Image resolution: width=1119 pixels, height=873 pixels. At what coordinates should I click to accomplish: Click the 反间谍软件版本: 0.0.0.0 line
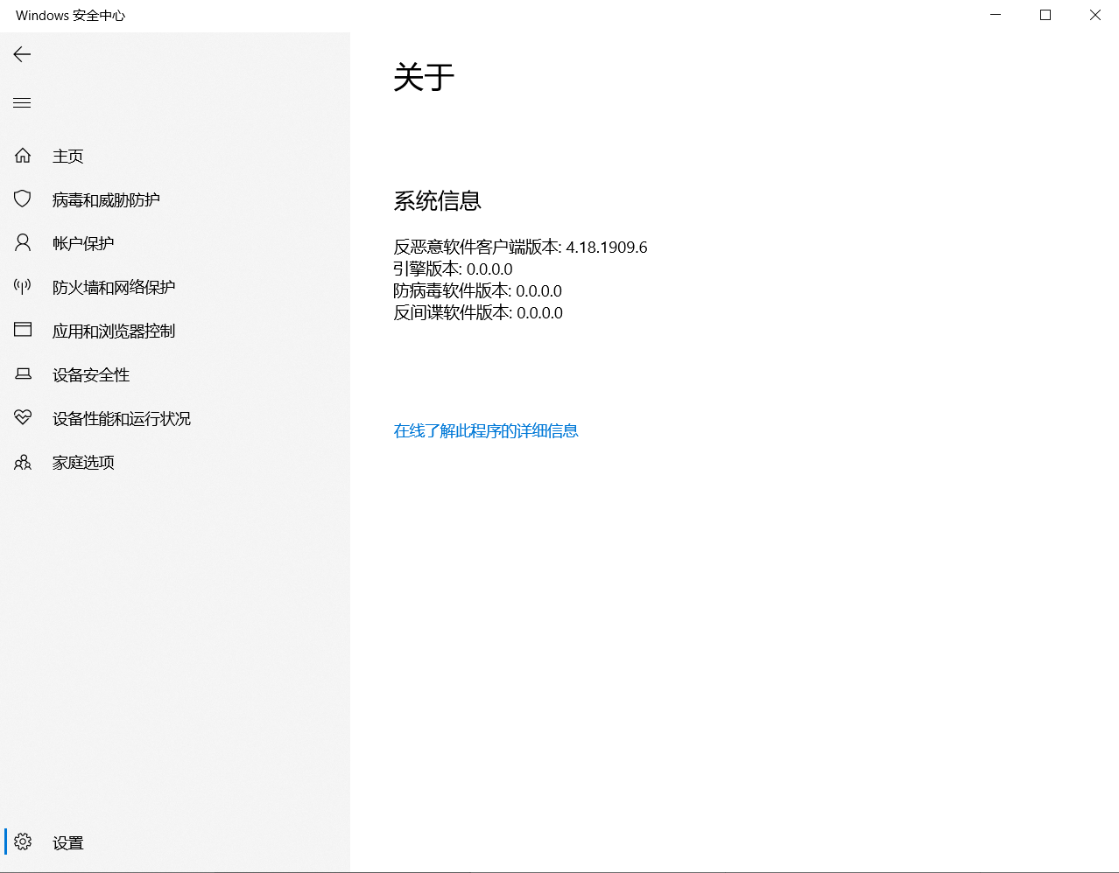tap(478, 312)
